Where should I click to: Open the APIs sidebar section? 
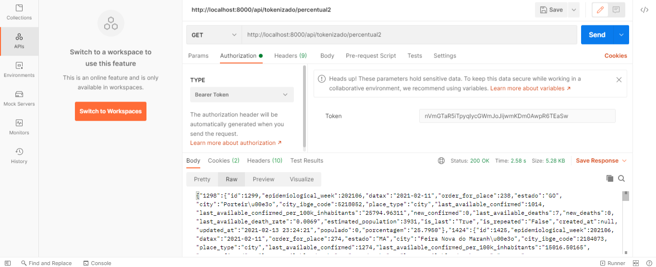(19, 41)
